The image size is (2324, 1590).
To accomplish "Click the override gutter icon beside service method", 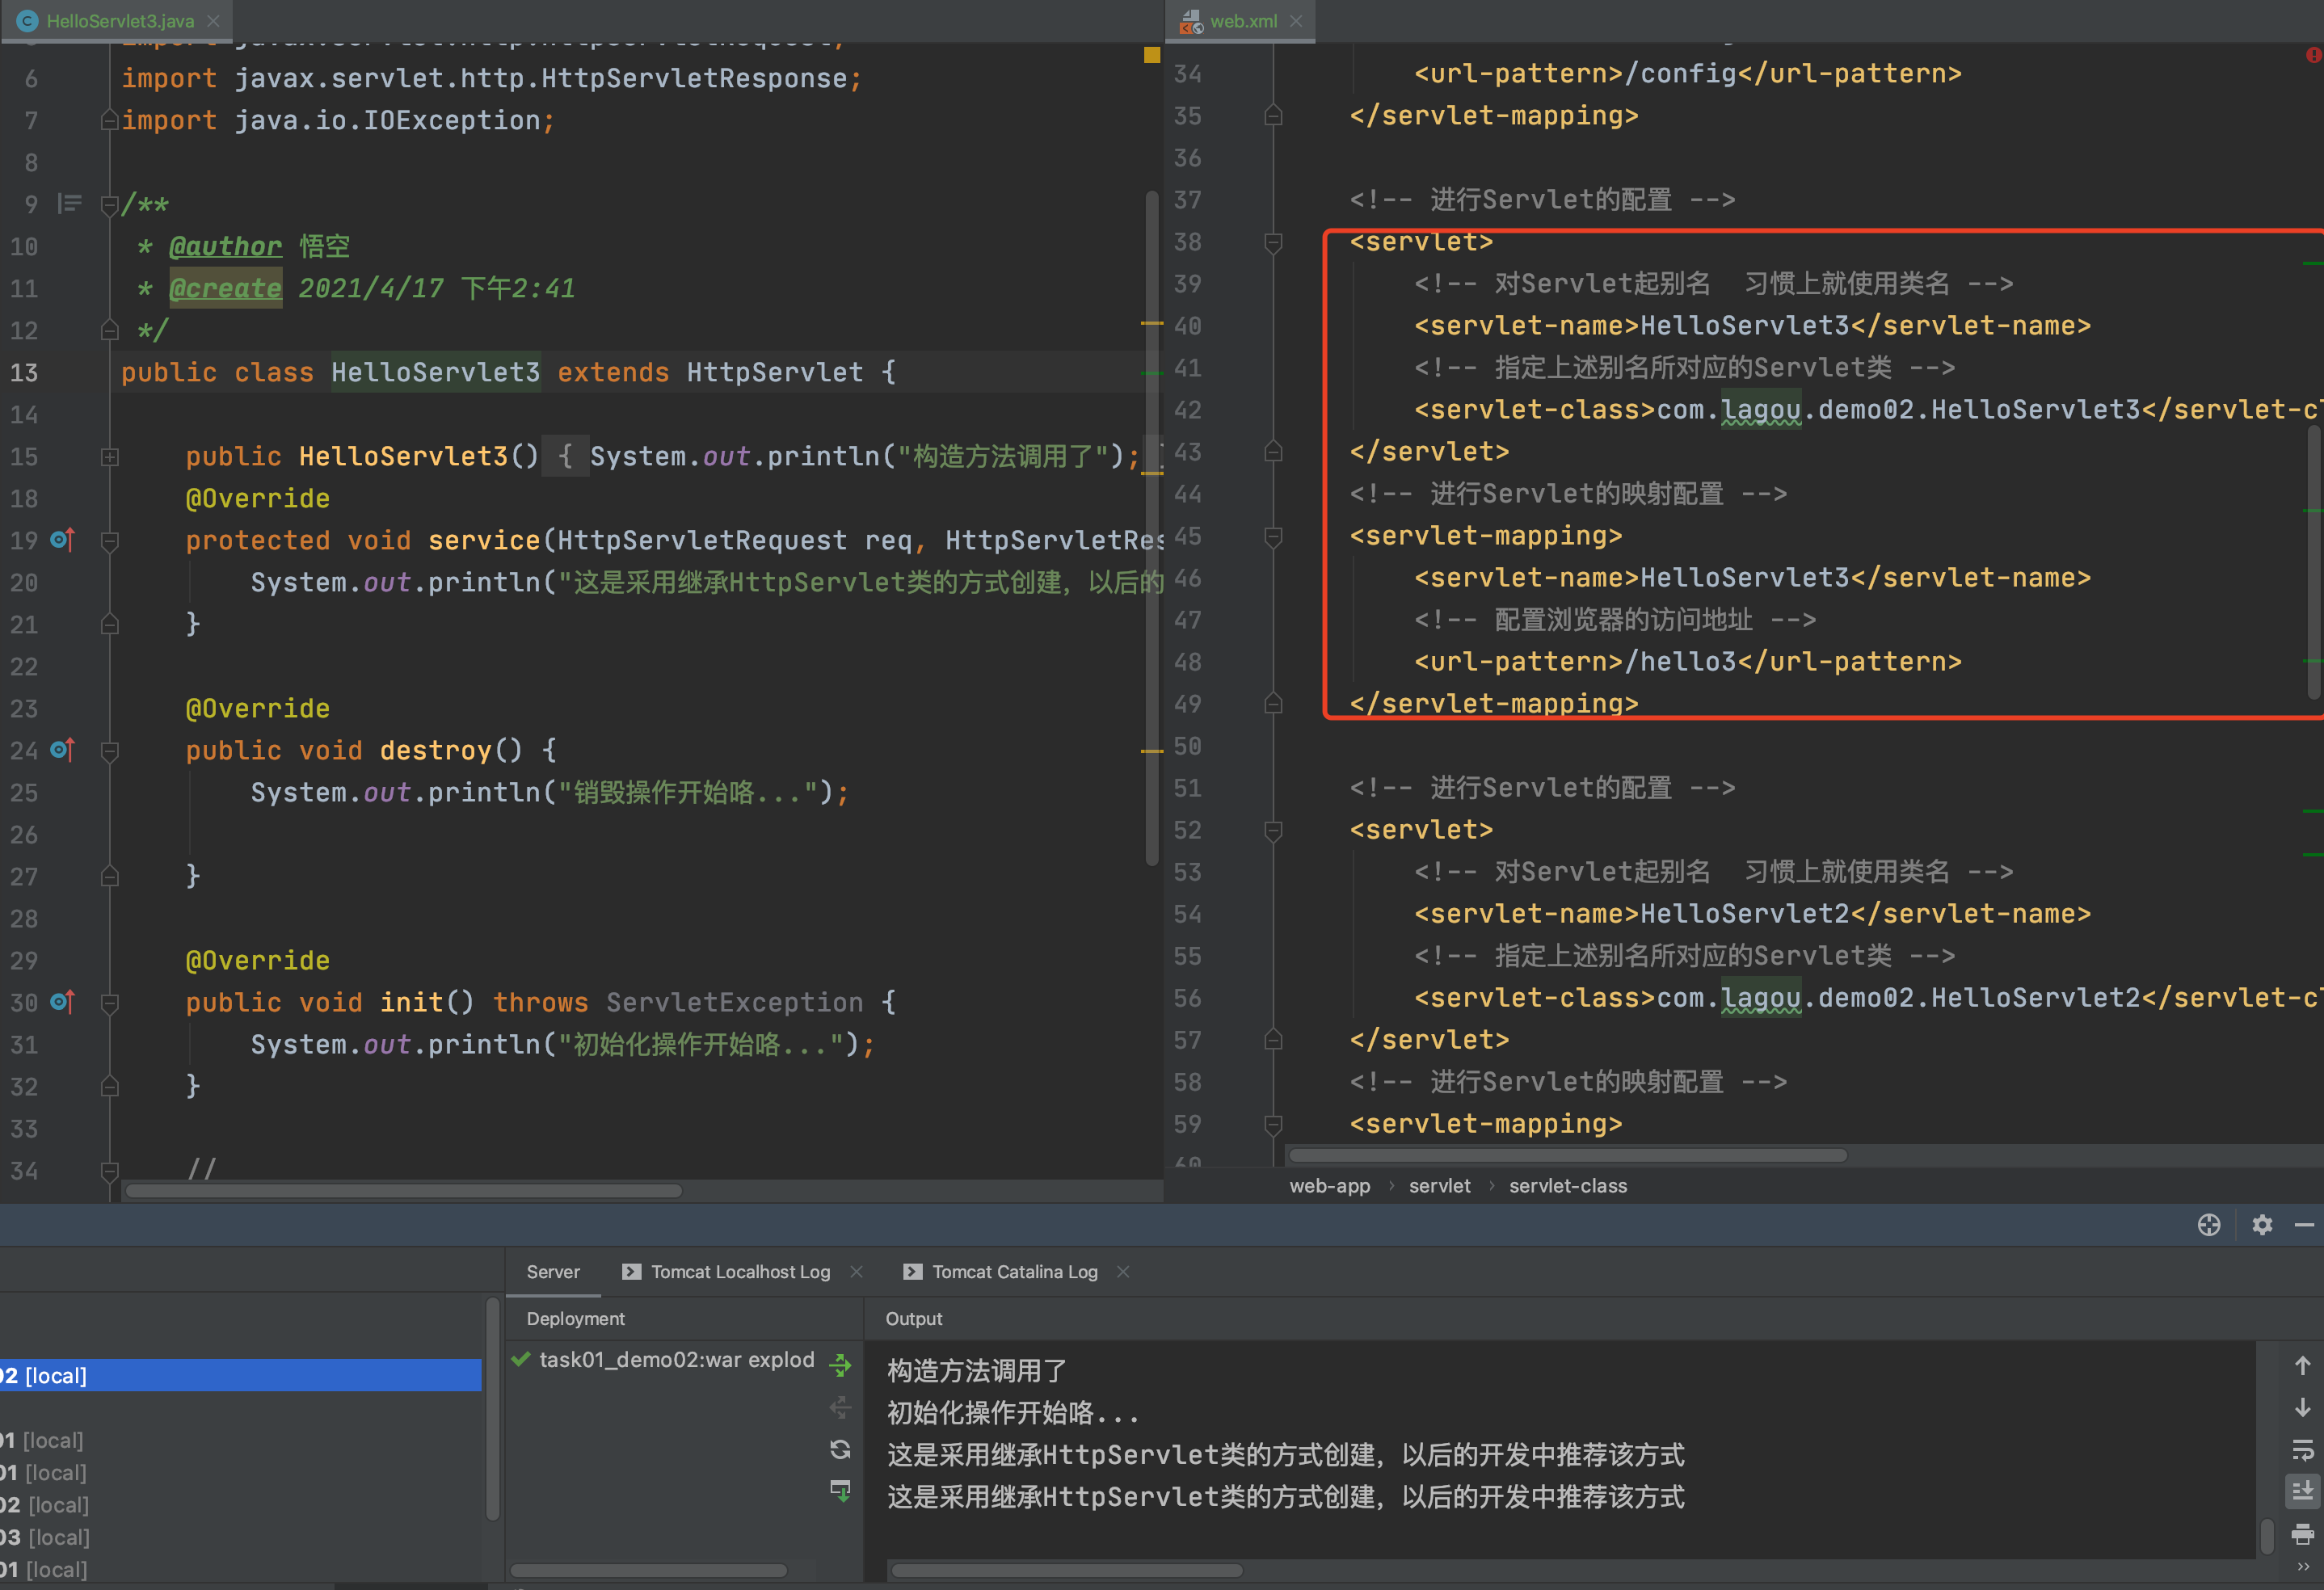I will click(62, 540).
